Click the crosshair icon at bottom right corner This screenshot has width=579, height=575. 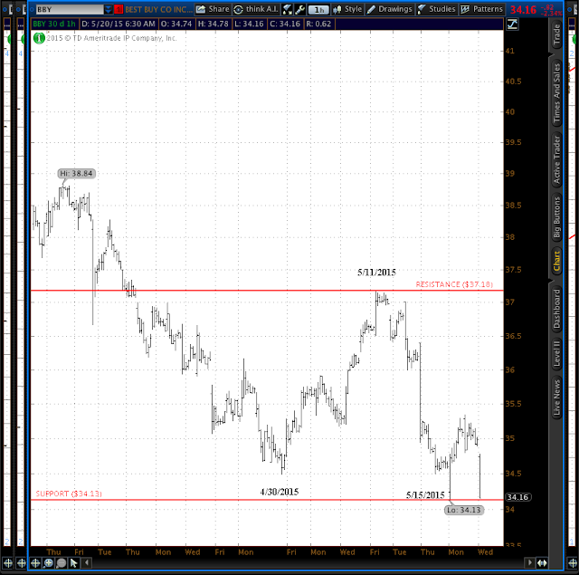click(573, 563)
